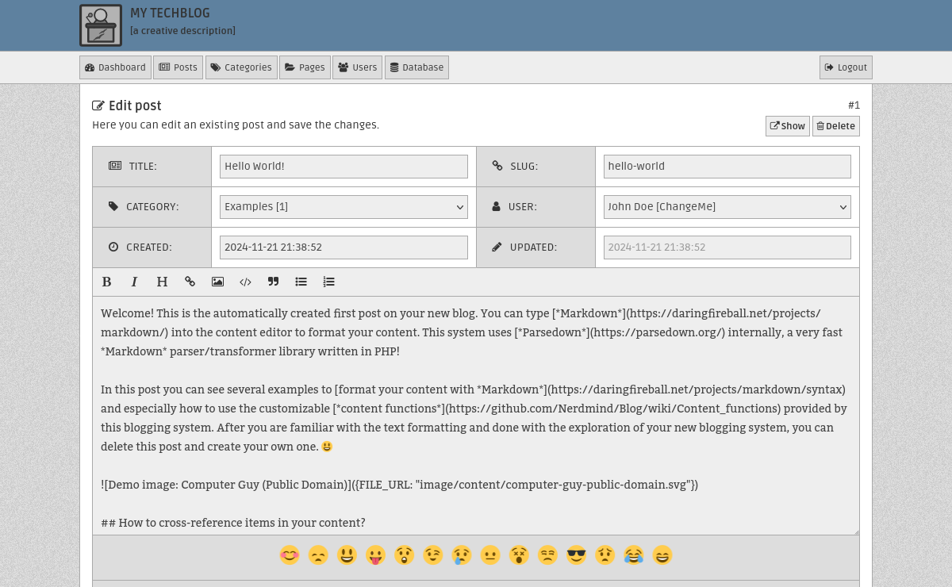Open the Users section
The width and height of the screenshot is (952, 587).
[357, 67]
